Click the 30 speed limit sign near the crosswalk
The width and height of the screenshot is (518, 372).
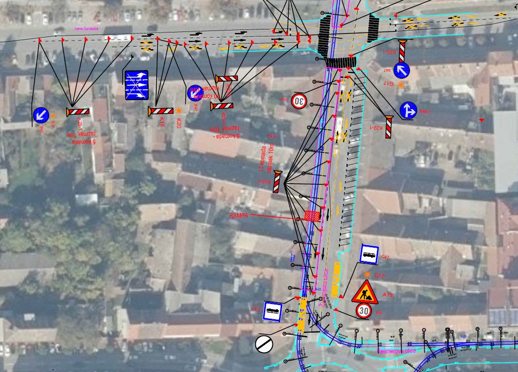coord(299,101)
